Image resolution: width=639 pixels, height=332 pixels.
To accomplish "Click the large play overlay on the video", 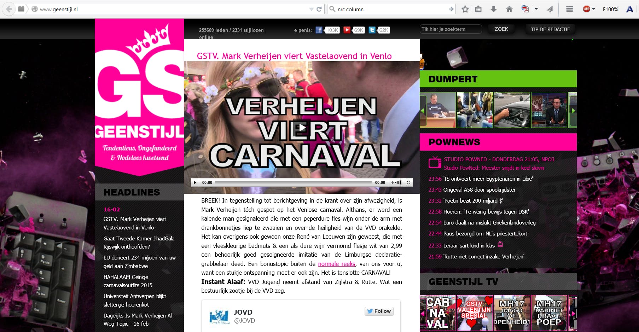I will (302, 127).
